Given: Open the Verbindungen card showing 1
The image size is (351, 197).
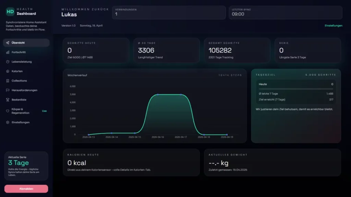Looking at the screenshot, I should (168, 12).
